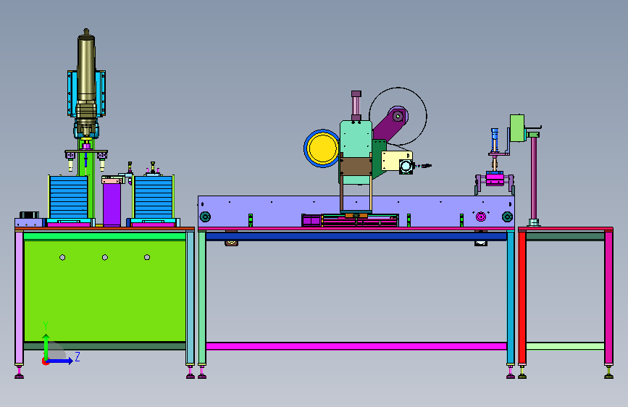Select the yellow label roll disc
This screenshot has height=407, width=628.
tap(322, 148)
